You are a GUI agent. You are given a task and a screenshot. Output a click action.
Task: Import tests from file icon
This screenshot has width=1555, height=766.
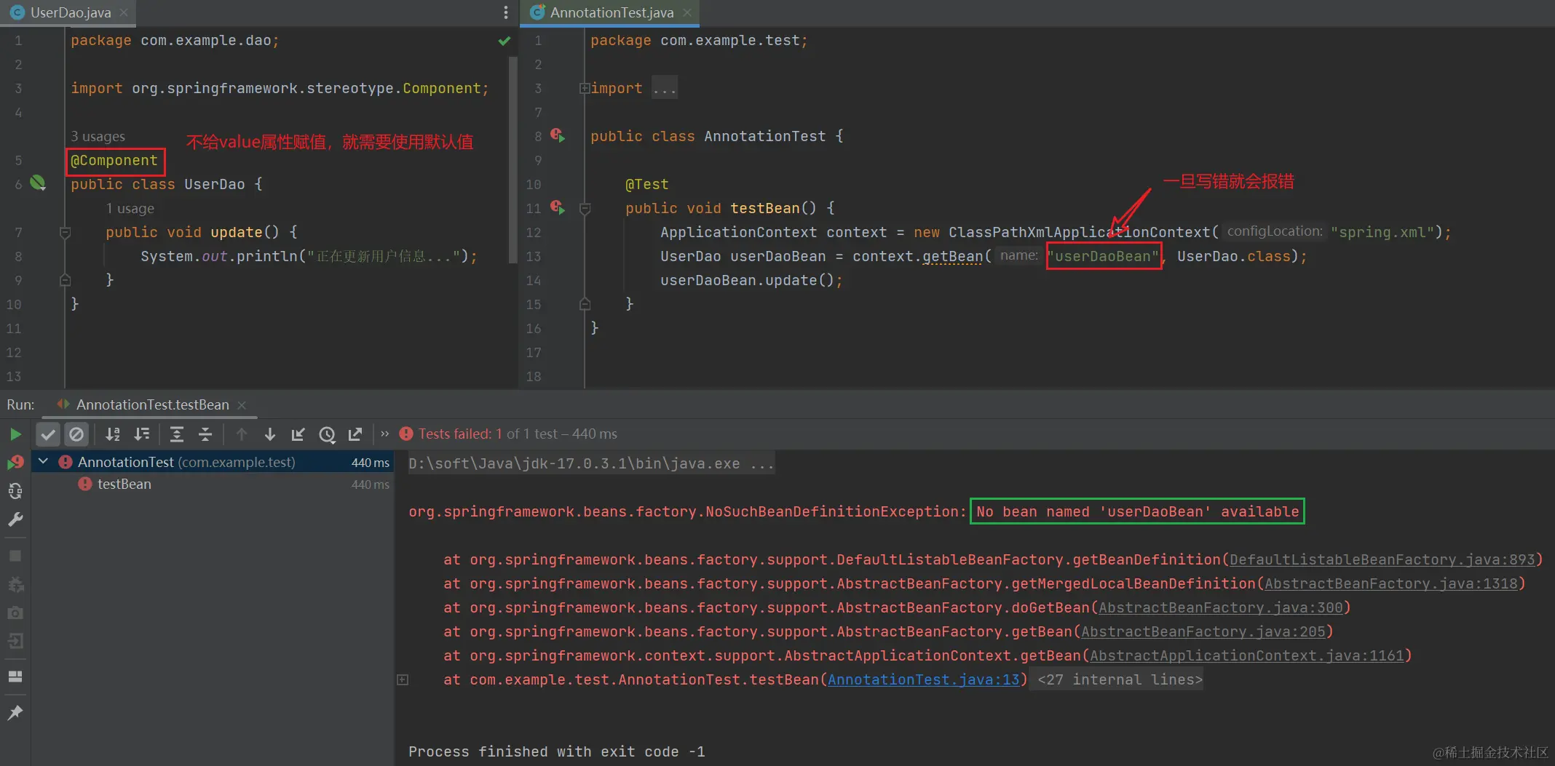coord(298,434)
